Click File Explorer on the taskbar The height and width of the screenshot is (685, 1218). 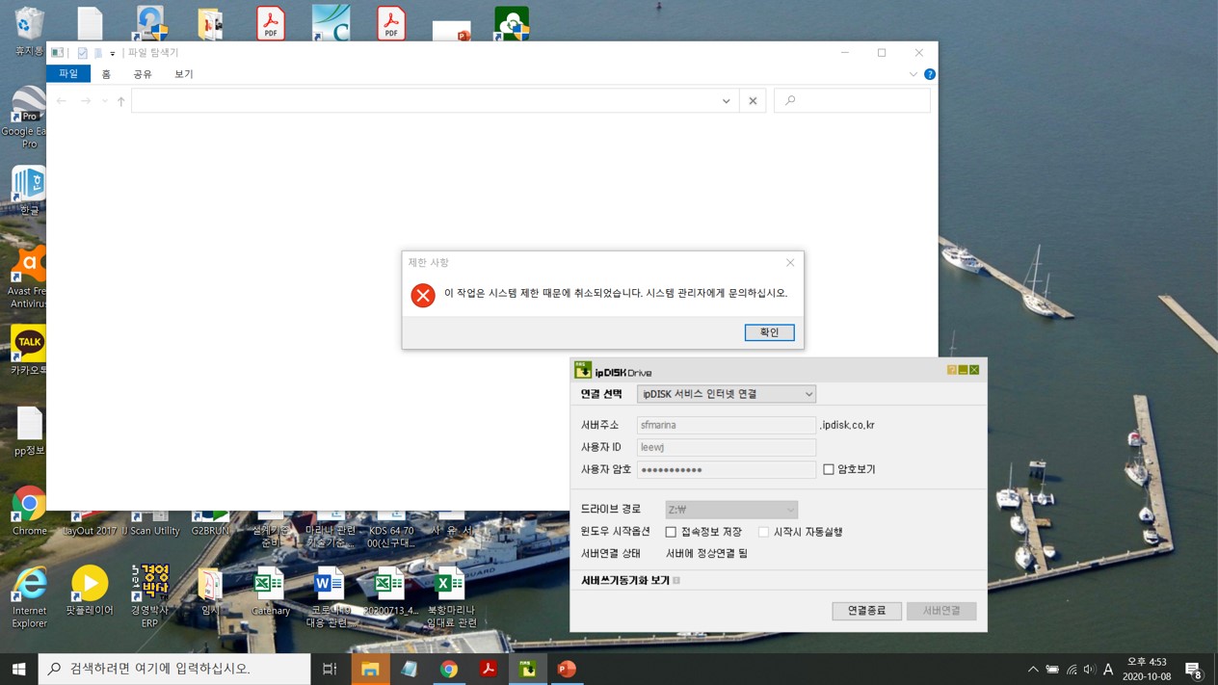point(370,669)
